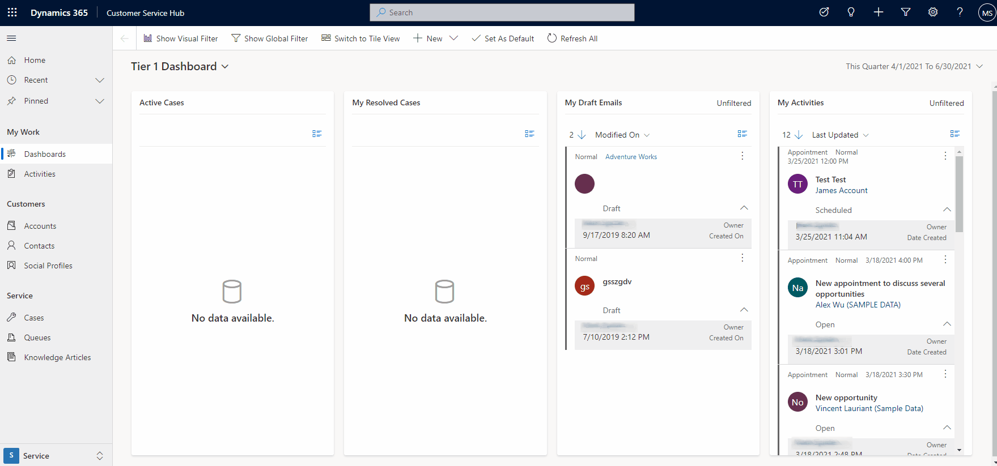Go to Knowledge Articles in sidebar
Image resolution: width=997 pixels, height=466 pixels.
click(x=57, y=357)
